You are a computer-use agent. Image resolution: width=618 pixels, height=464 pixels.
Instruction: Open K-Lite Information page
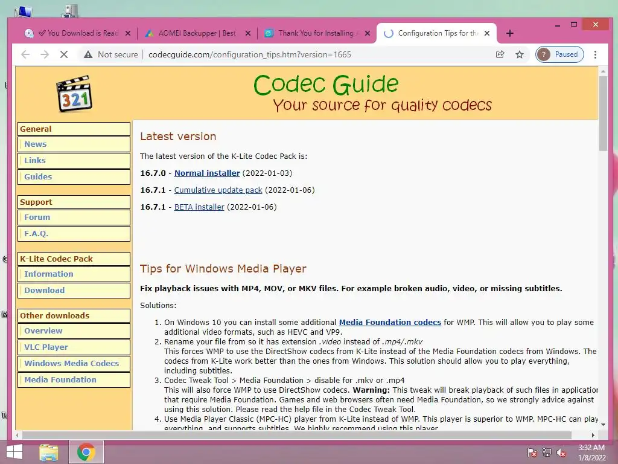click(x=74, y=274)
